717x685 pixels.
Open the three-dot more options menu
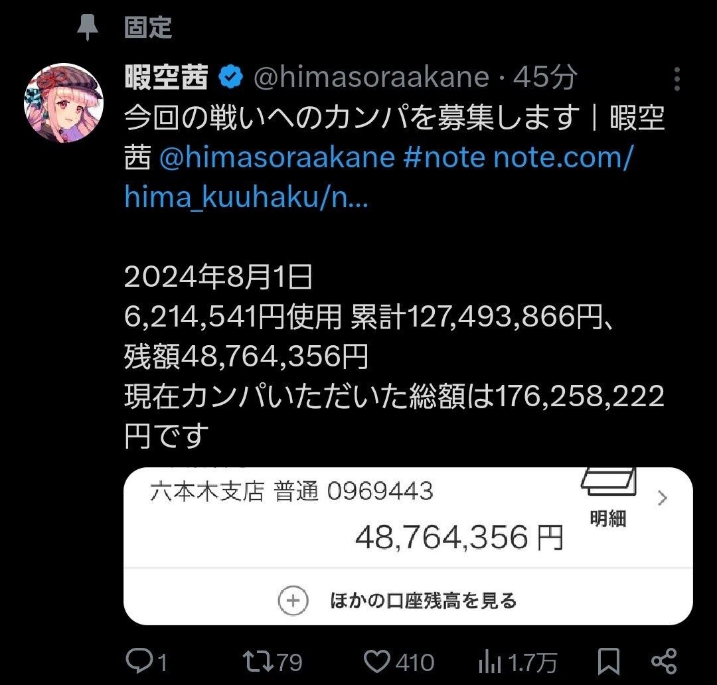pos(677,79)
